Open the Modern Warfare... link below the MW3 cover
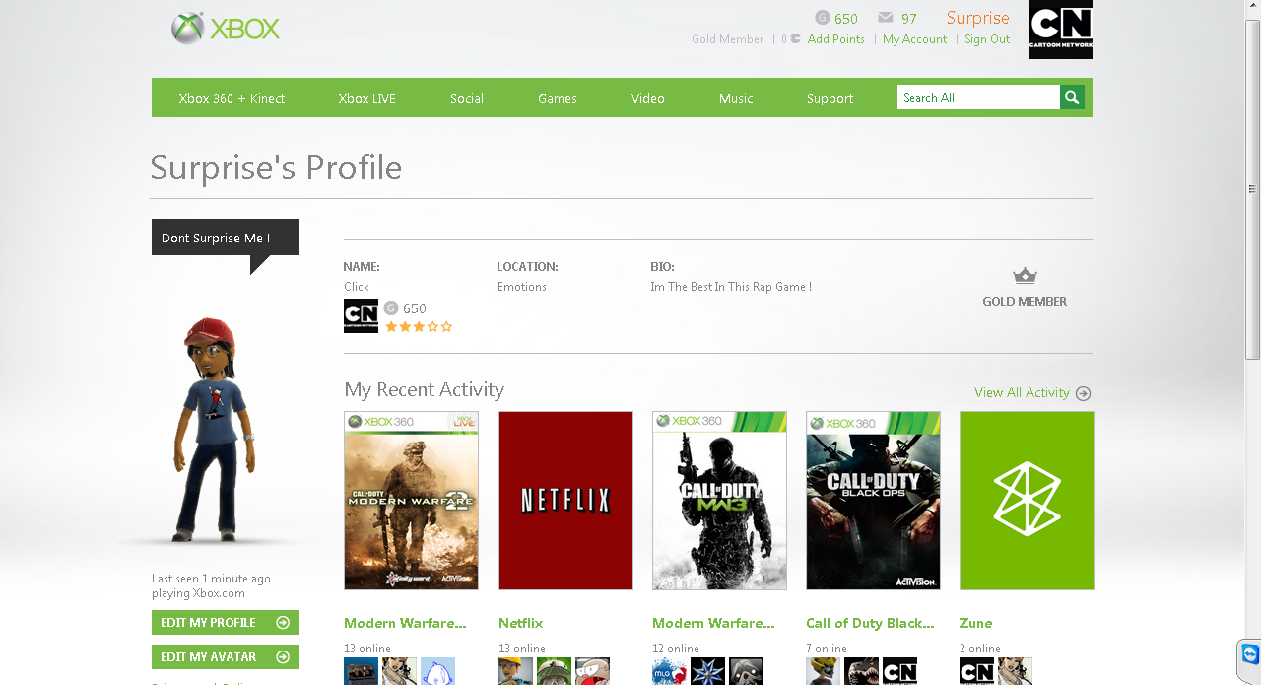This screenshot has width=1261, height=685. pos(713,623)
